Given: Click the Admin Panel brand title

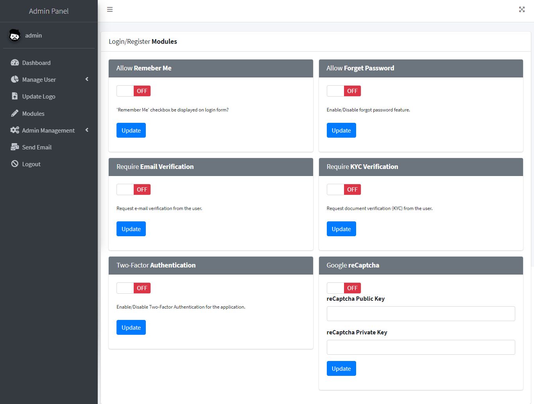Looking at the screenshot, I should coord(49,11).
